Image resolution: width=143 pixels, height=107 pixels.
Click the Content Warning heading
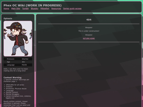click(12, 77)
